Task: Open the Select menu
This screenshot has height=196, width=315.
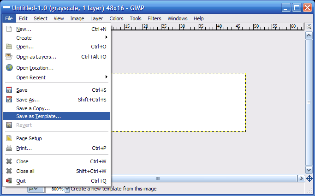Action: tap(41, 18)
